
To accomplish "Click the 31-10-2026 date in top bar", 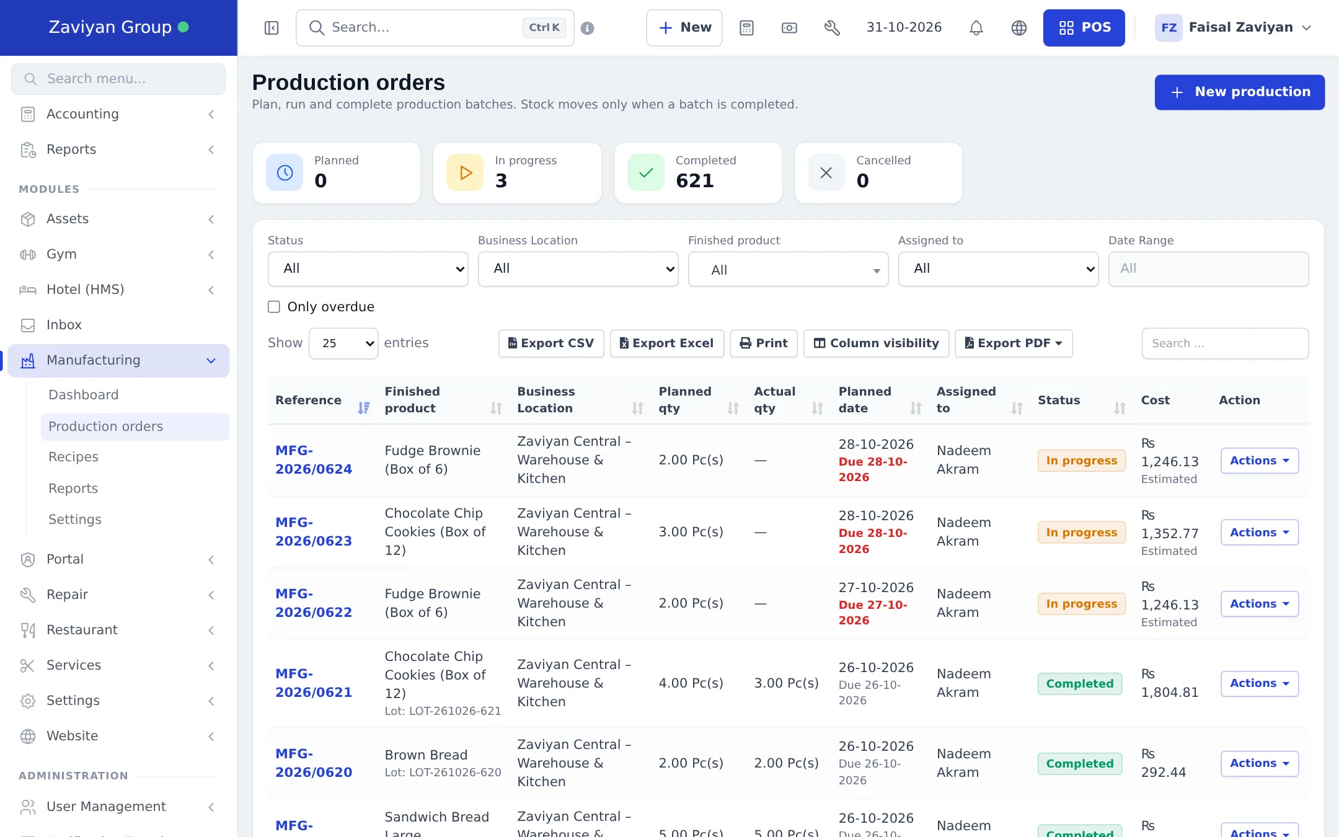I will point(904,28).
